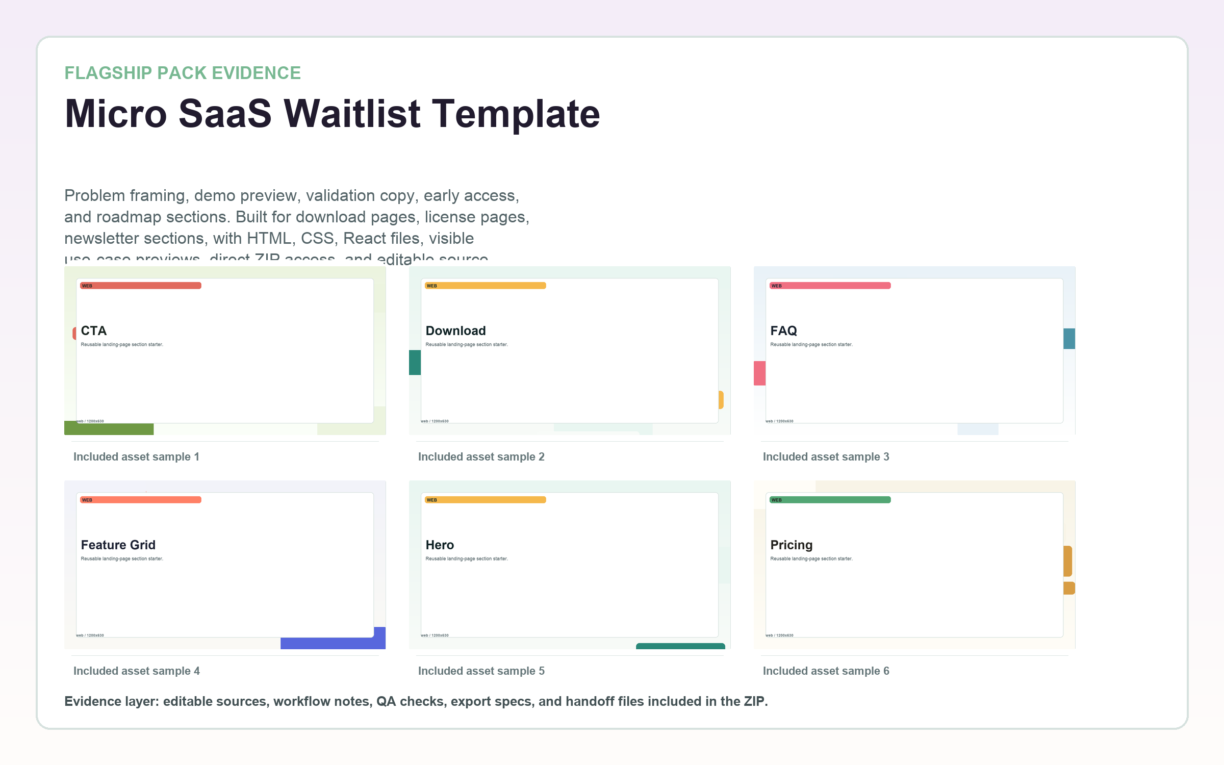Click the 'Included asset sample 4' caption
Screen dimensions: 1224x765
coord(137,671)
